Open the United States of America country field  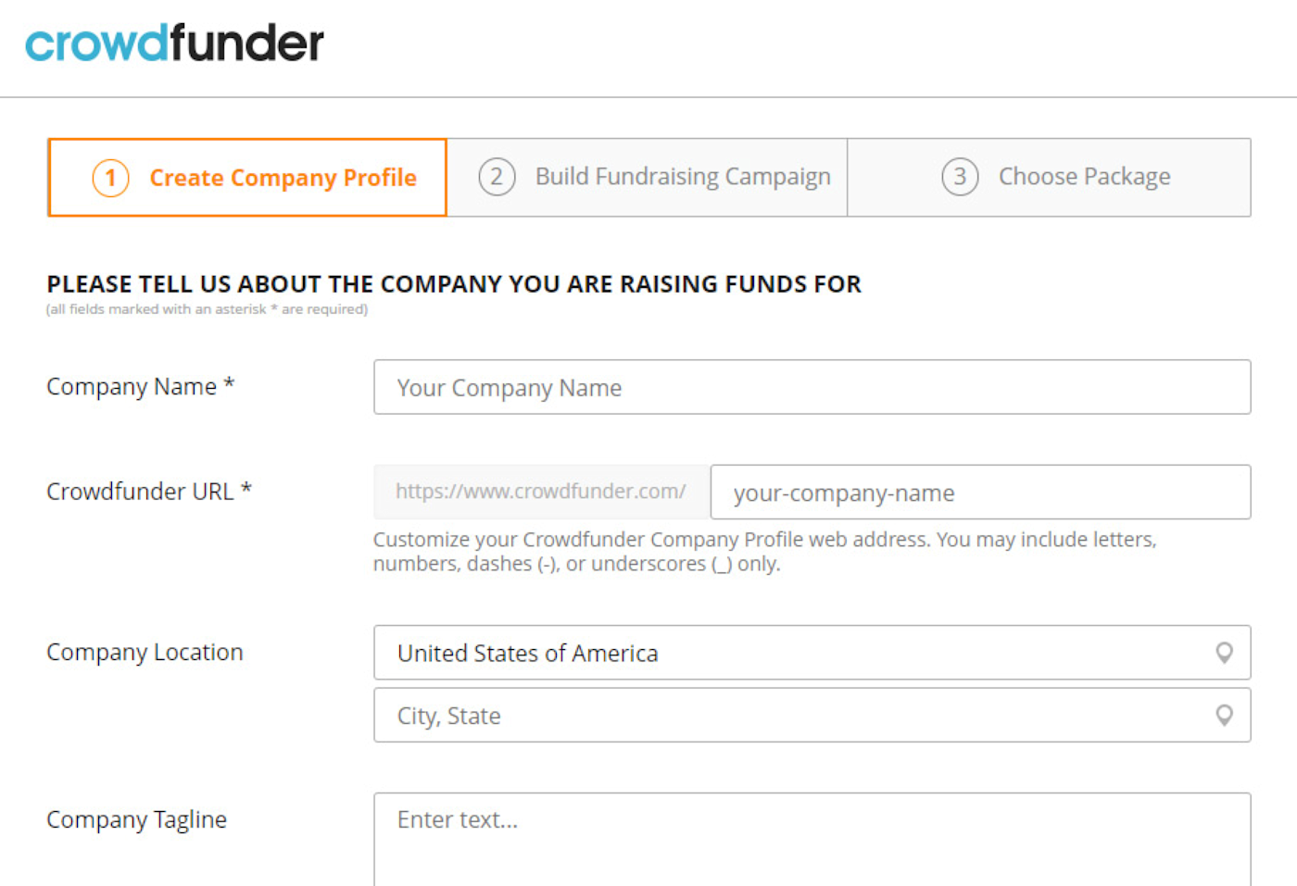click(812, 653)
